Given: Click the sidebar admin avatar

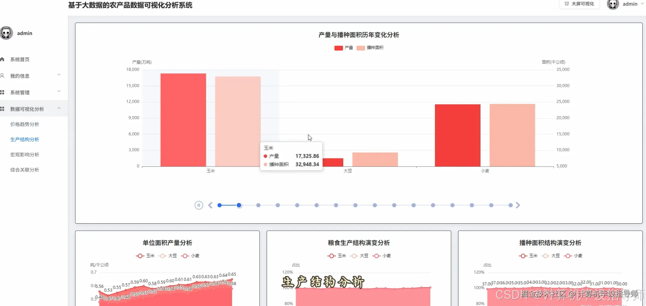Looking at the screenshot, I should [x=6, y=33].
